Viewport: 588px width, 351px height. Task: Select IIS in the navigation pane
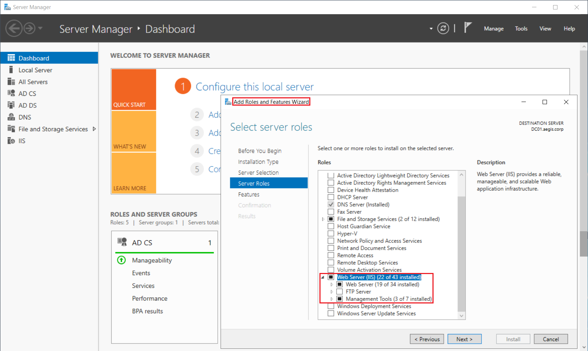click(21, 140)
